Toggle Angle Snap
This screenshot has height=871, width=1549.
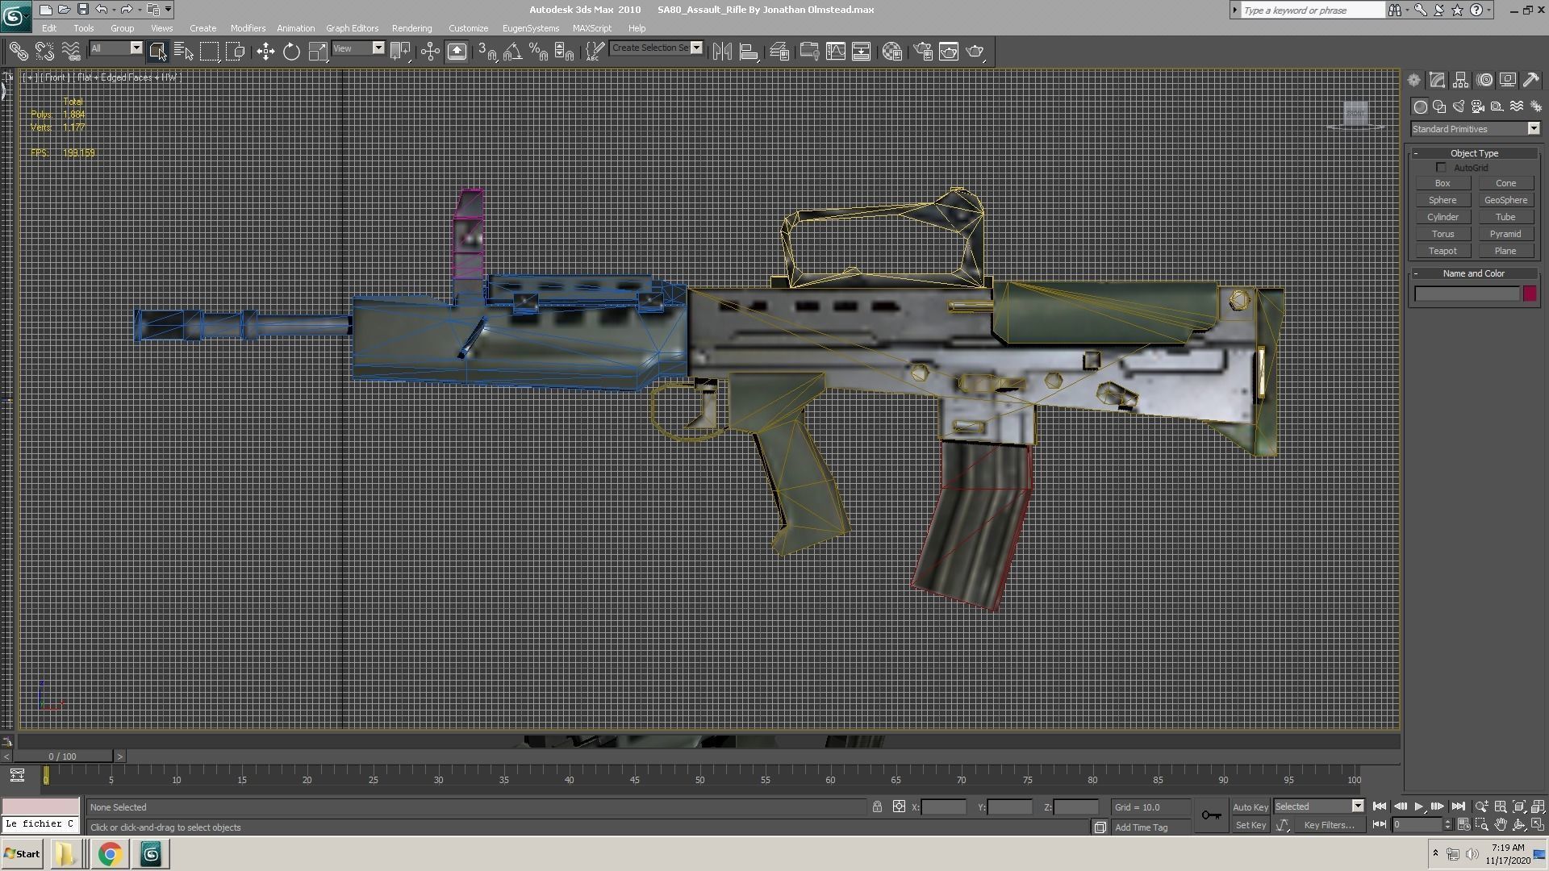pyautogui.click(x=513, y=52)
